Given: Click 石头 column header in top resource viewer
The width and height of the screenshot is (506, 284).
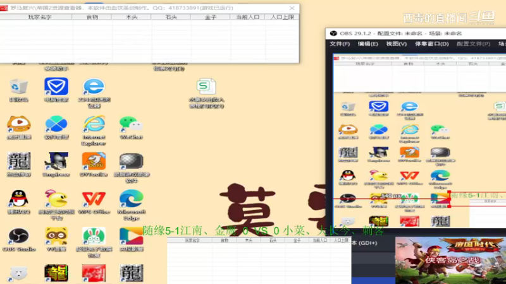Looking at the screenshot, I should coord(171,17).
